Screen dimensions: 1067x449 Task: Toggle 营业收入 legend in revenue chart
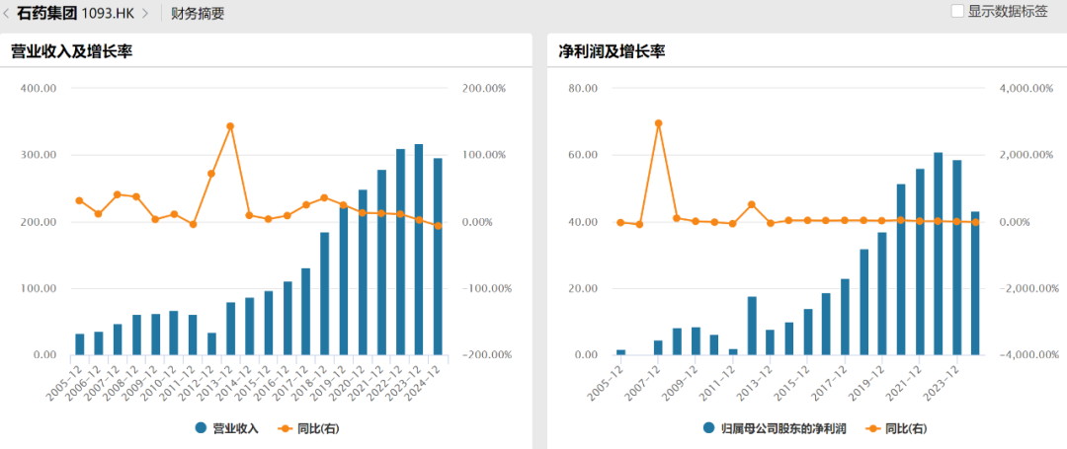[x=235, y=428]
